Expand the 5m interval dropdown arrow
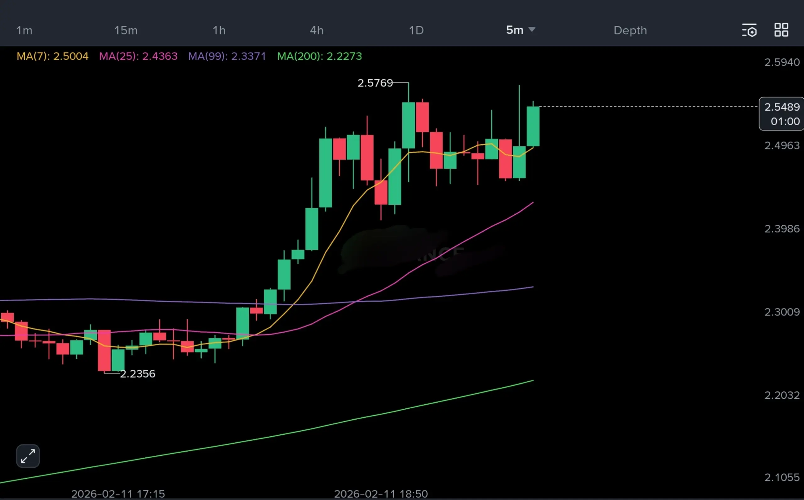 532,30
